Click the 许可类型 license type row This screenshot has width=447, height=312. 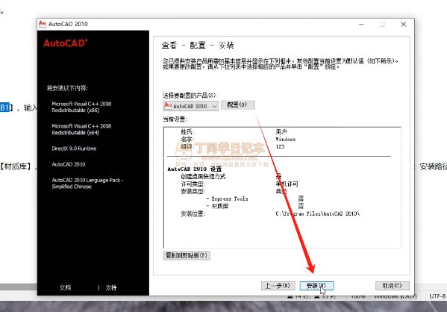[240, 184]
